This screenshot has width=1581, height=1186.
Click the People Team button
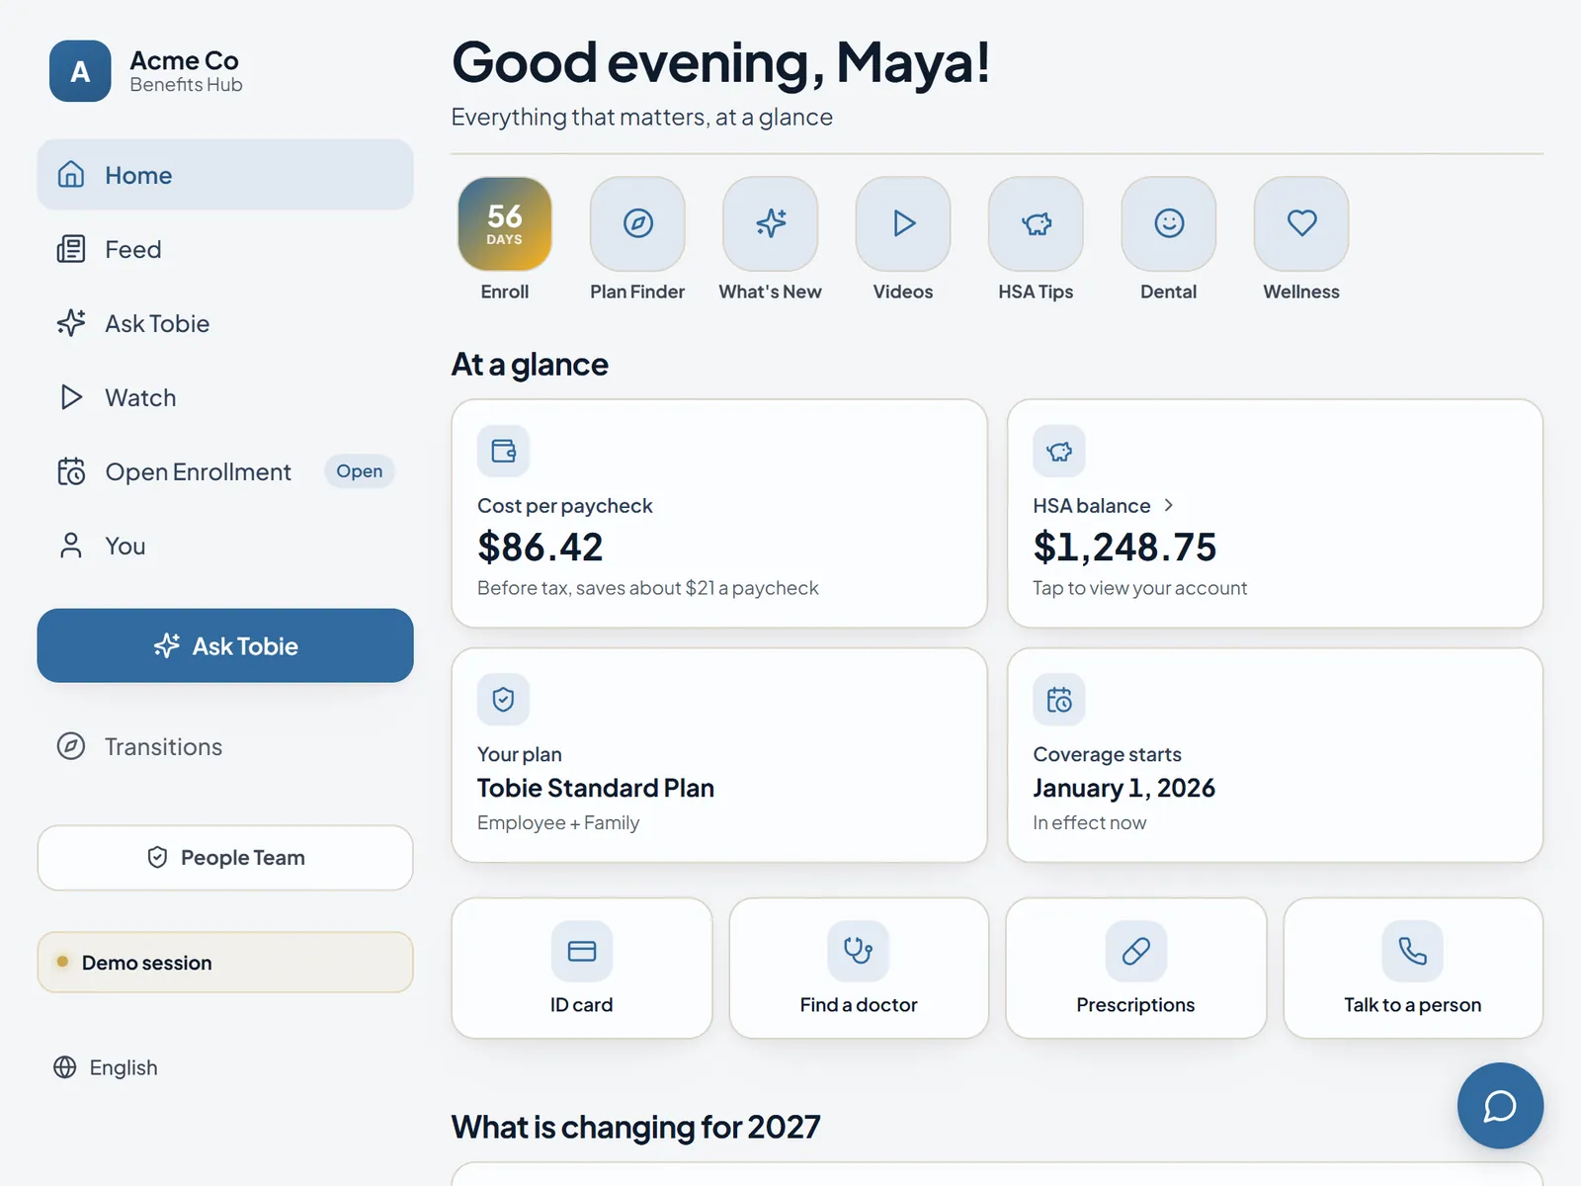tap(225, 858)
